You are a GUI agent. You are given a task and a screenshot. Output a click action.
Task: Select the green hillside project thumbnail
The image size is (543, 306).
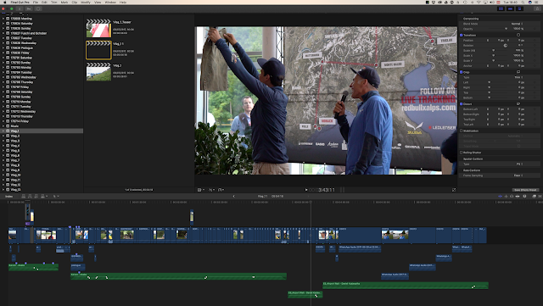pyautogui.click(x=98, y=72)
